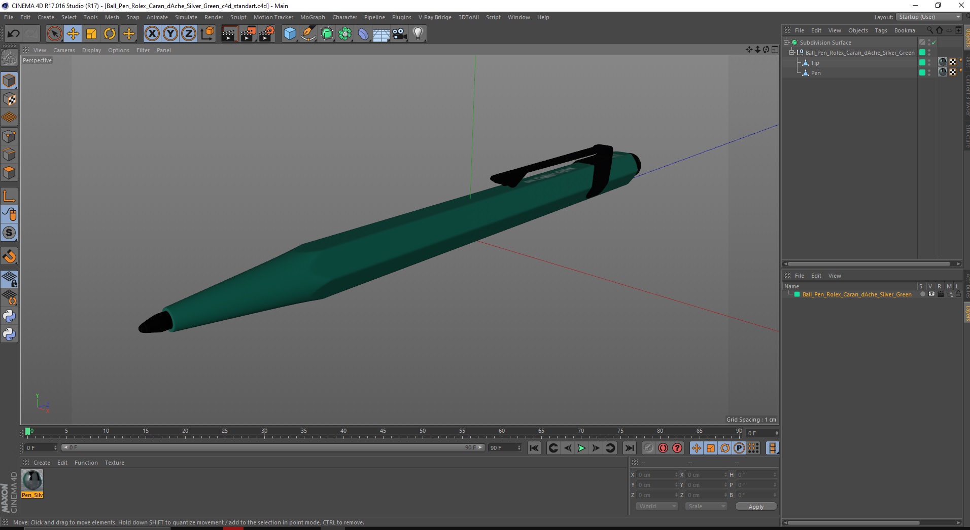
Task: Click Object Manager horizontal scrollbar
Action: [x=868, y=264]
